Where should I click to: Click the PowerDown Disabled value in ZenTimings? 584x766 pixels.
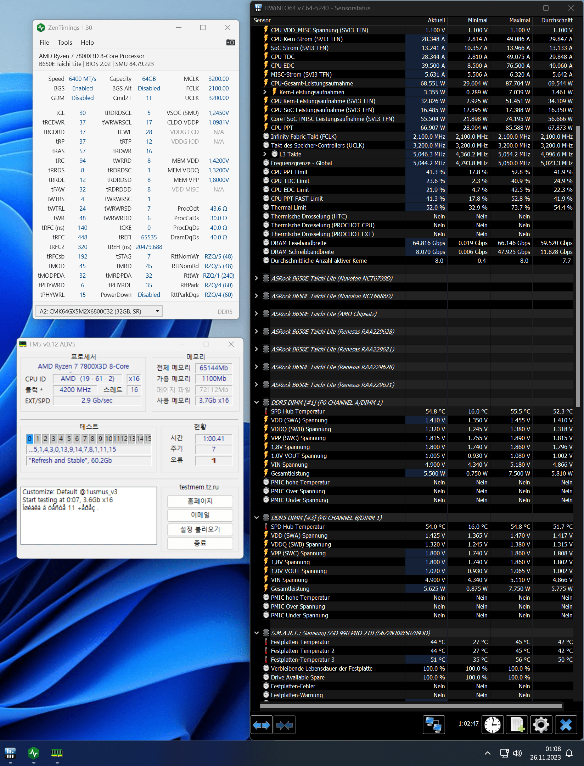[149, 295]
